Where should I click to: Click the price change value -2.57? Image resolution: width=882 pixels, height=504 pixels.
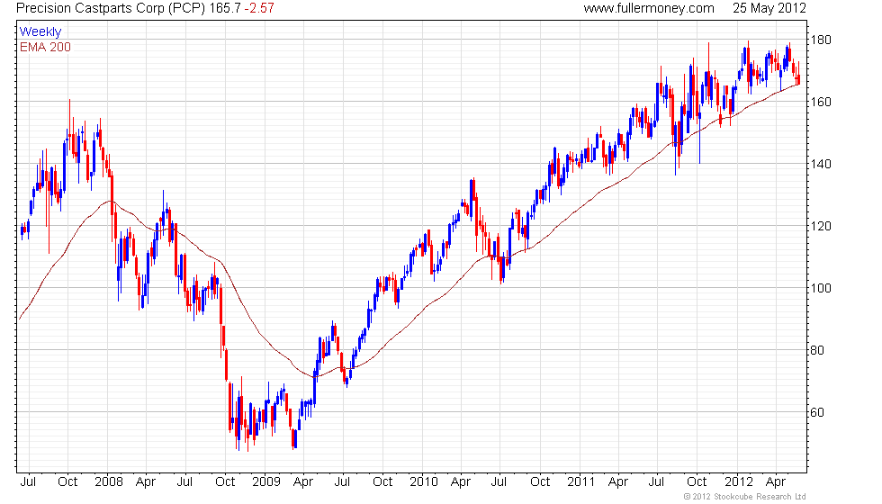click(259, 8)
